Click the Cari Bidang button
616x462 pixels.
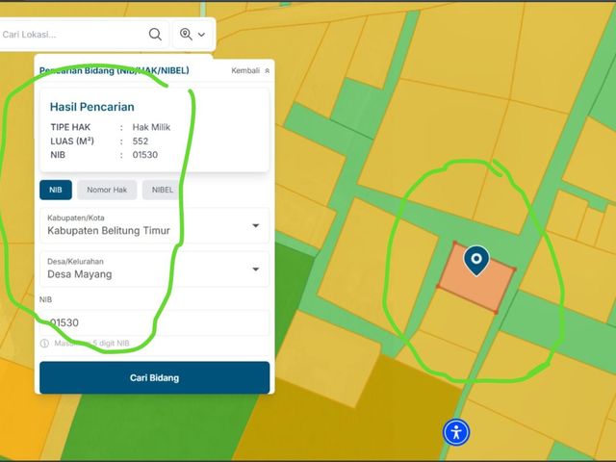154,377
